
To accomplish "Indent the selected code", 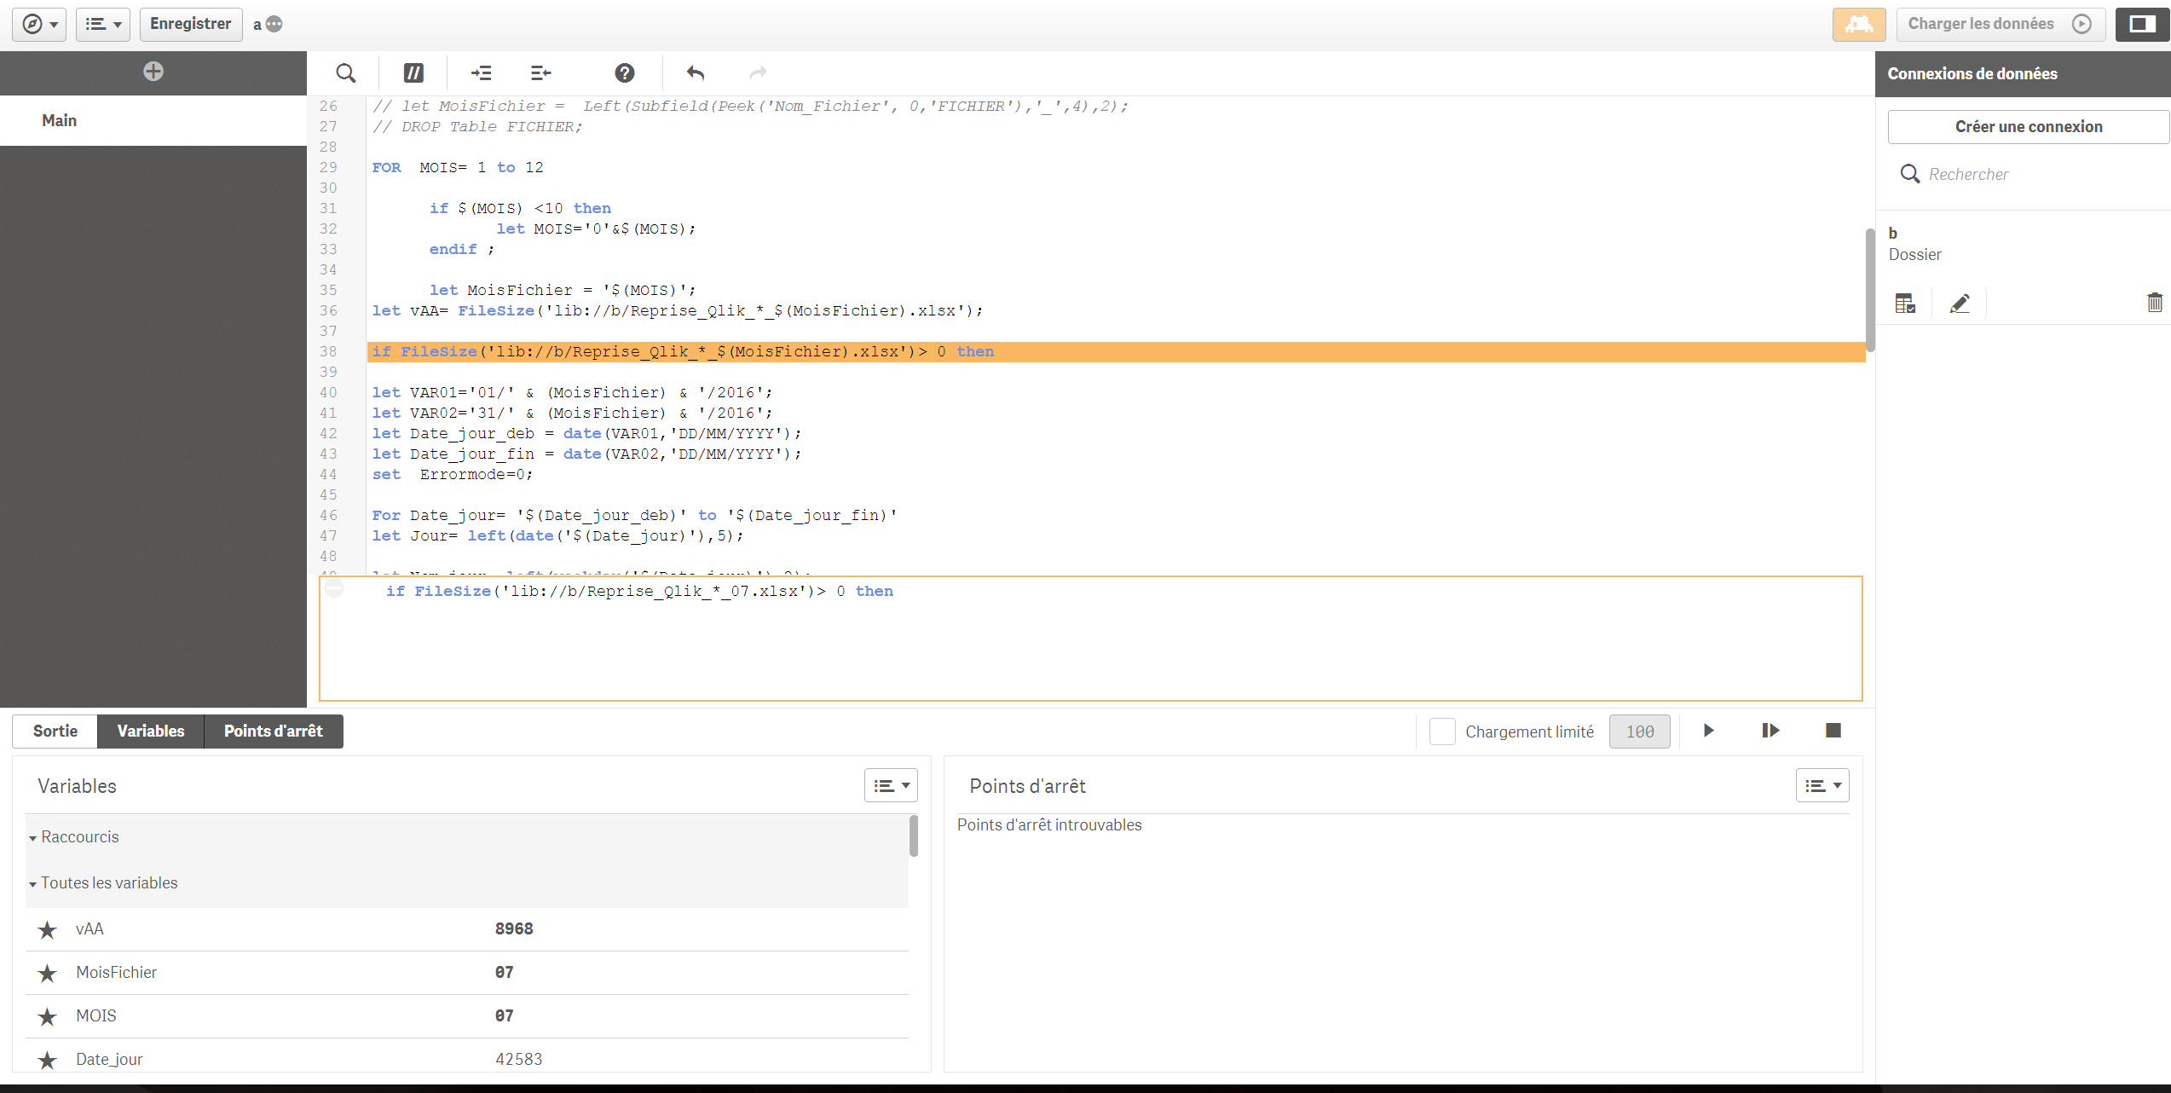I will point(482,73).
